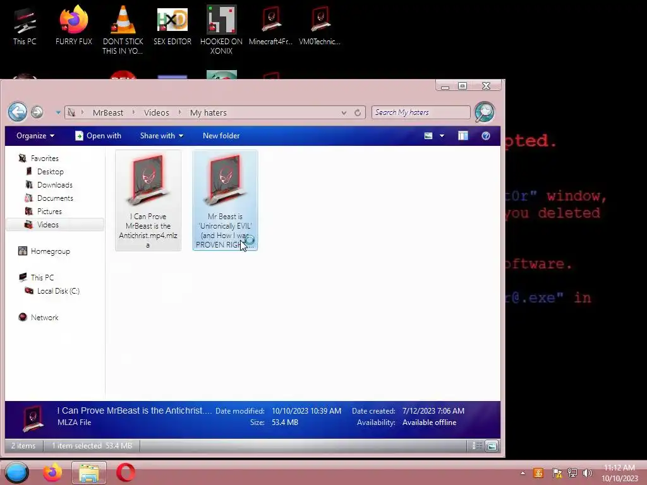Click Available offline availability value

(429, 422)
